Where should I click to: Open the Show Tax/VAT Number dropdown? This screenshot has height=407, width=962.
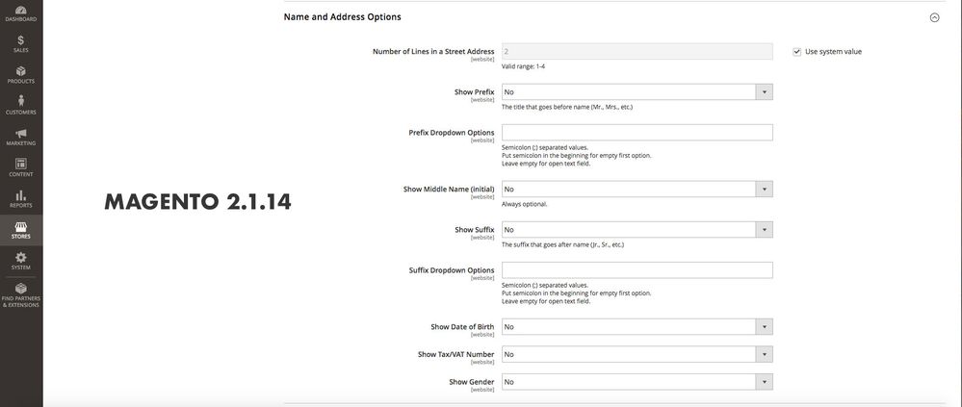[x=637, y=354]
